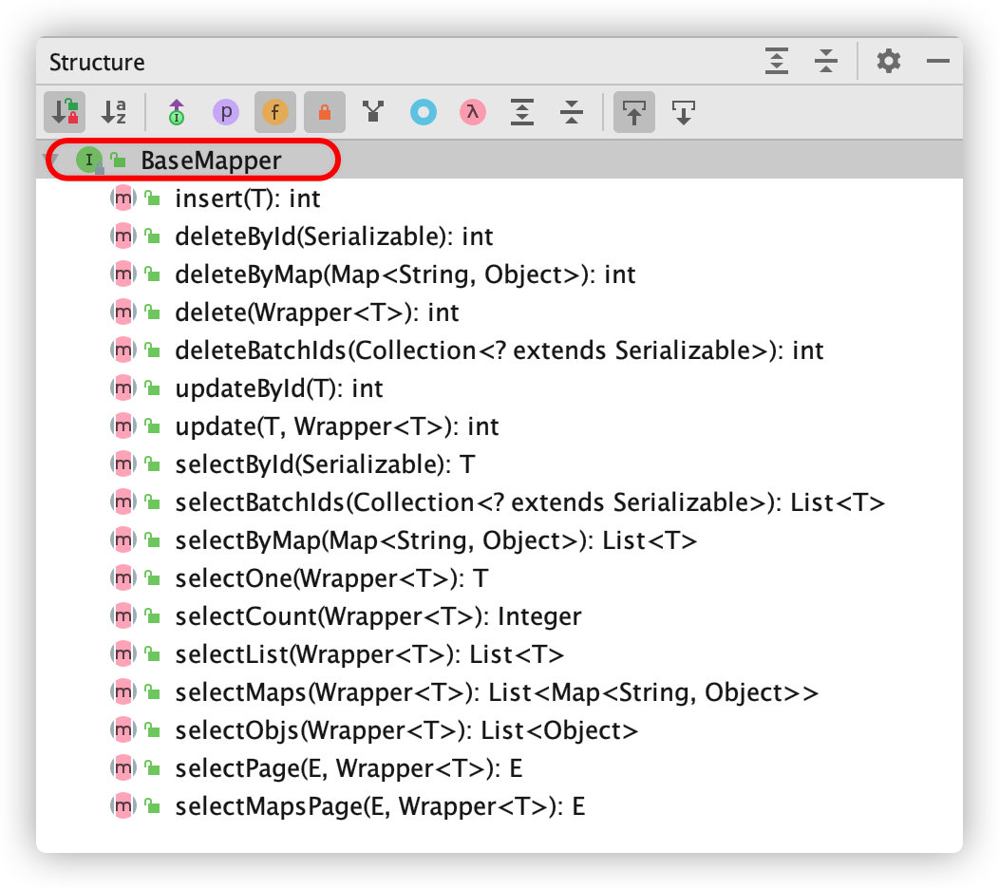Click the purple arrow interface grouping icon
This screenshot has width=999, height=889.
tap(177, 113)
